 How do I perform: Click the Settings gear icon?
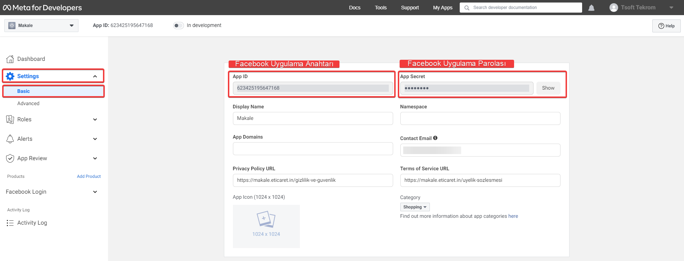click(10, 76)
